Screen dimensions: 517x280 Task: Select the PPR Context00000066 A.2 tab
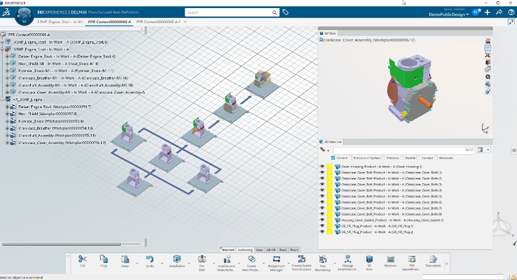click(x=158, y=21)
